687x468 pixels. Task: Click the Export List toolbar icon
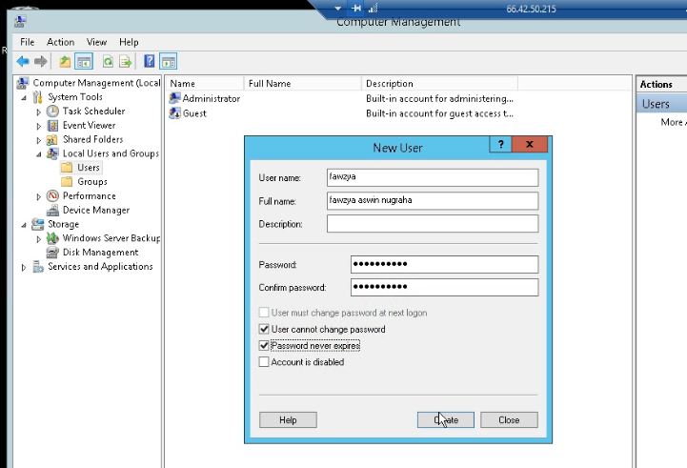(125, 62)
